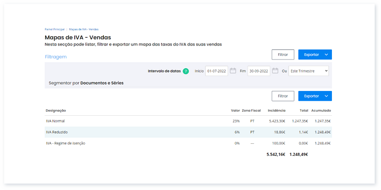Select the IVA Normal row name
381x190 pixels.
click(x=55, y=121)
